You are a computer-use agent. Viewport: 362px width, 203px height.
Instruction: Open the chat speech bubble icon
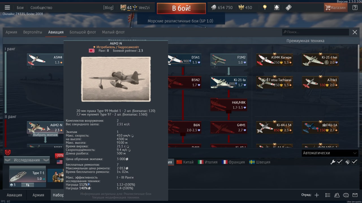pos(346,195)
